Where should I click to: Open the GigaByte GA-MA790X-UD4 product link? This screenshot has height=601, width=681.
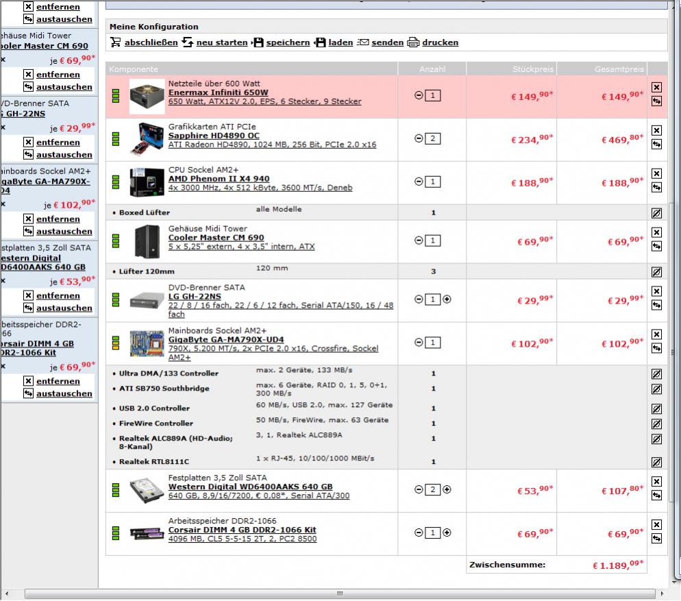(226, 339)
